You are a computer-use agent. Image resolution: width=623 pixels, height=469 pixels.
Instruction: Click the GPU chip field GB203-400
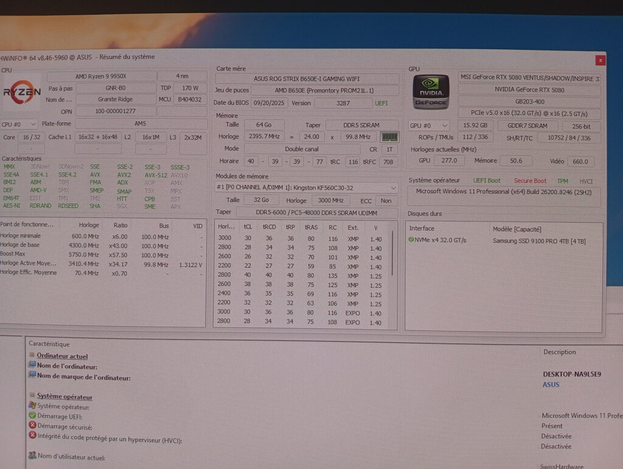529,102
